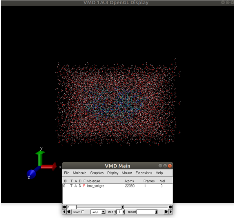The height and width of the screenshot is (218, 234).
Task: Play the animation in reverse
Action: (x=64, y=212)
